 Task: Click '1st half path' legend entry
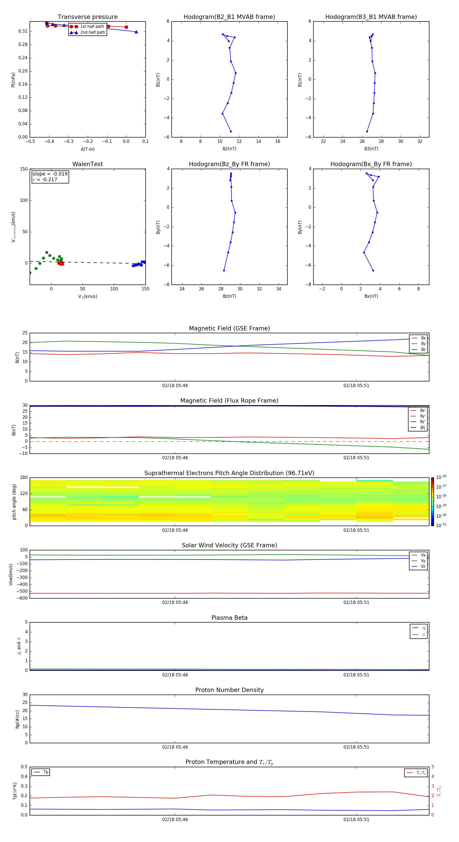click(87, 27)
